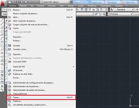
Task: Select the Revision Cloud tool
Action: click(2, 46)
